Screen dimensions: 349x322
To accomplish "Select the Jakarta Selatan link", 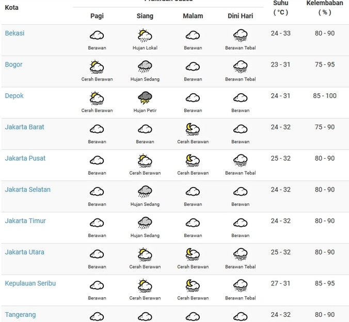I will pos(27,190).
